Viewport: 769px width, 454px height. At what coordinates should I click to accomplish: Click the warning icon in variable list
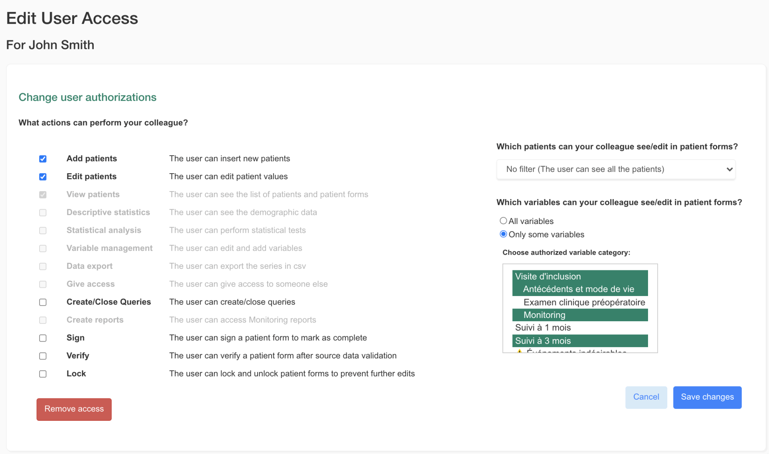point(519,351)
